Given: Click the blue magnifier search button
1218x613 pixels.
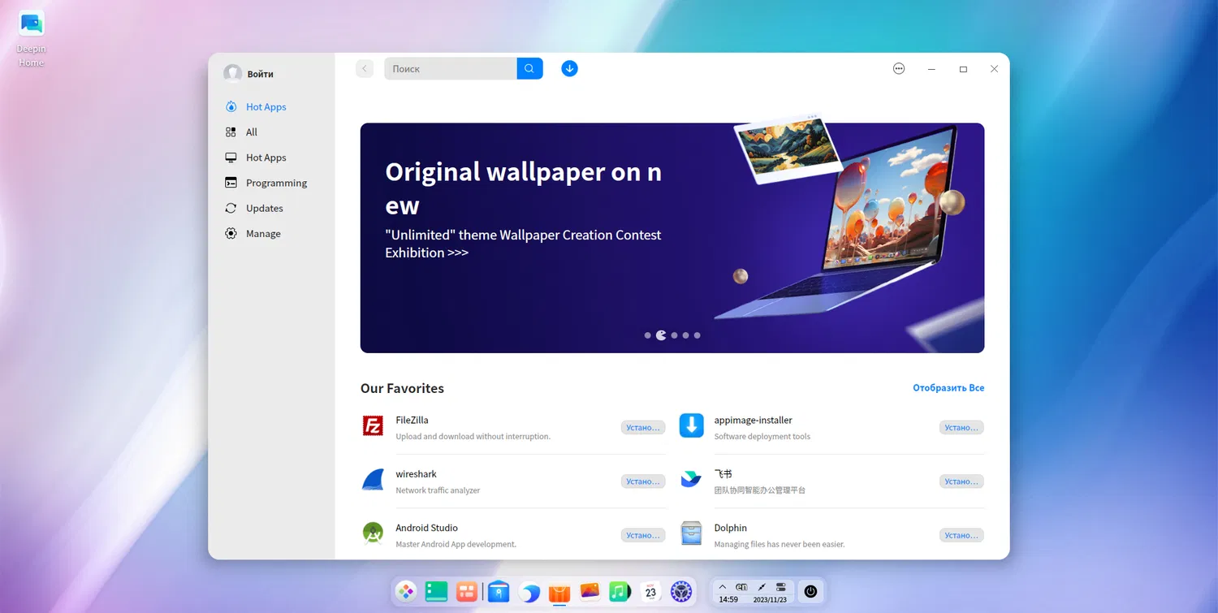Looking at the screenshot, I should click(x=529, y=69).
